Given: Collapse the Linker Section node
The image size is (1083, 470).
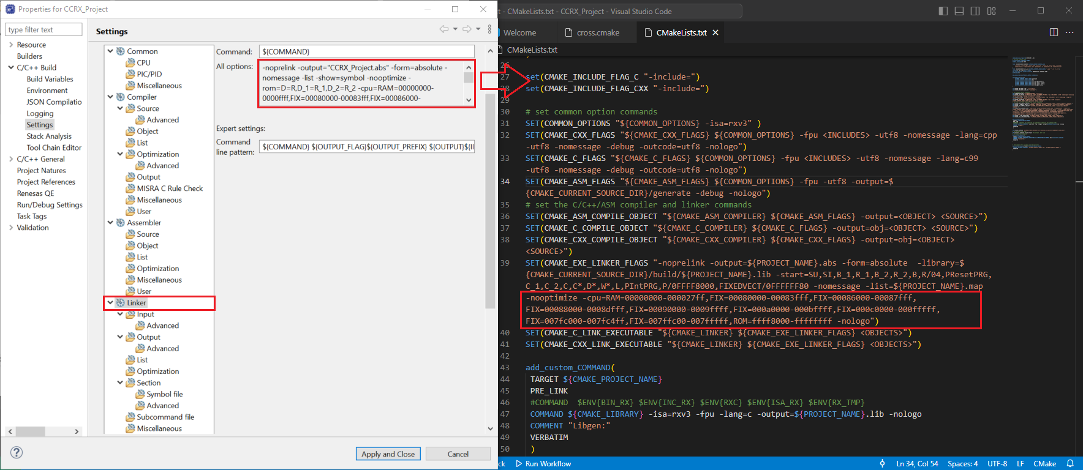Looking at the screenshot, I should [x=120, y=382].
